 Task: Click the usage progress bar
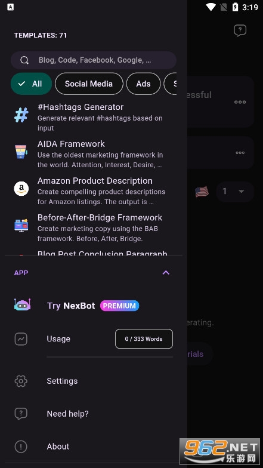tap(110, 357)
